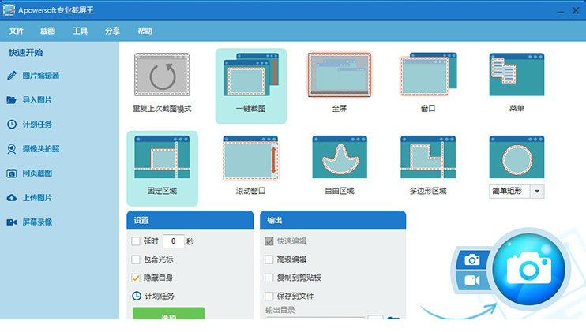This screenshot has height=332, width=586.
Task: Choose 网页截图 in the sidebar
Action: tap(29, 173)
